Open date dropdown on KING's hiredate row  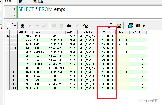(99, 68)
